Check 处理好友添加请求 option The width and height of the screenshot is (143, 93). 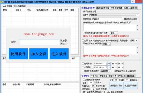(83, 71)
